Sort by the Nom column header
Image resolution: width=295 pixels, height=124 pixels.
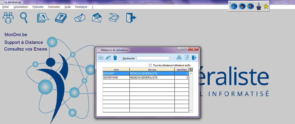pos(116,70)
